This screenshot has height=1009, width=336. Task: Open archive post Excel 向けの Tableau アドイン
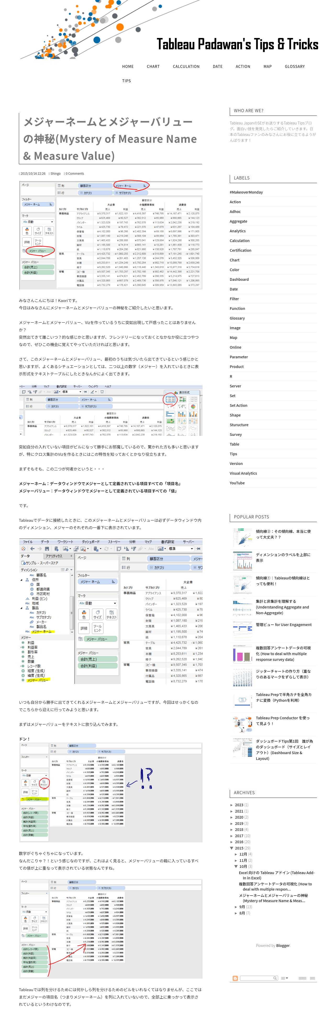[x=277, y=875]
